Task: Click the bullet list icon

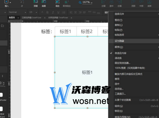Action: tap(64, 12)
